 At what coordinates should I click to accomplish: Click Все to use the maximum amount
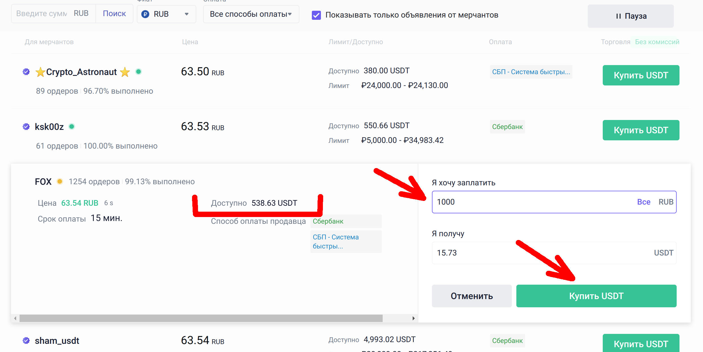[x=644, y=202]
